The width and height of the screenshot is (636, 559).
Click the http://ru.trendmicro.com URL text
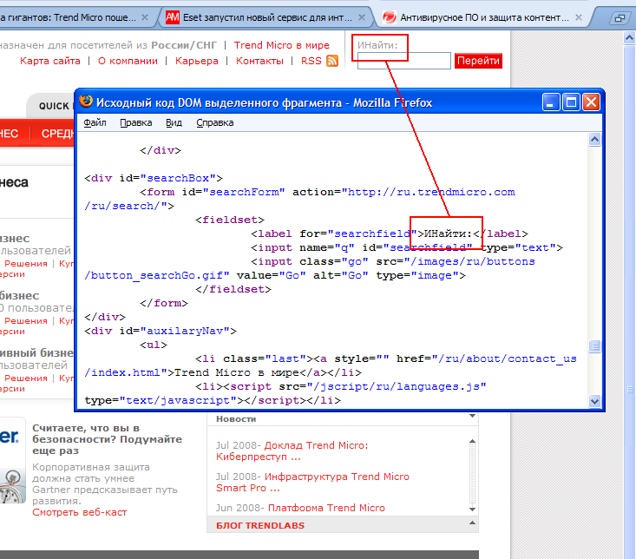(431, 192)
